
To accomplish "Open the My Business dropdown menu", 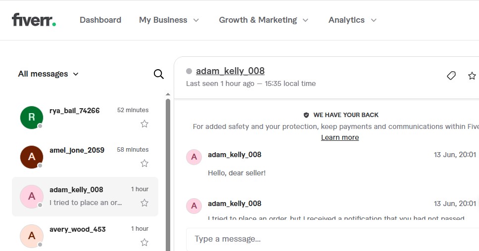I will (169, 20).
